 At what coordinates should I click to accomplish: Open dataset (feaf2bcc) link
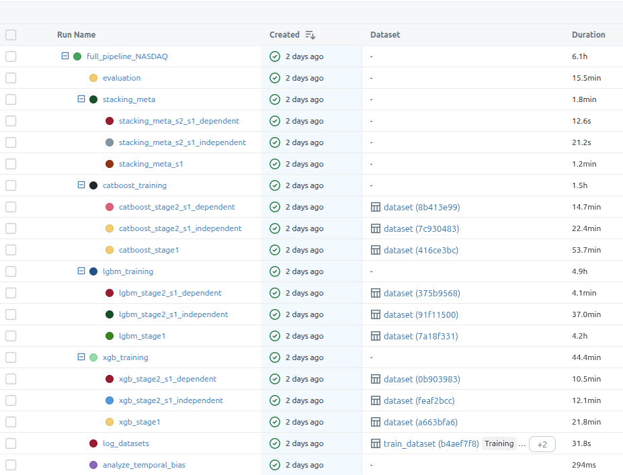419,400
